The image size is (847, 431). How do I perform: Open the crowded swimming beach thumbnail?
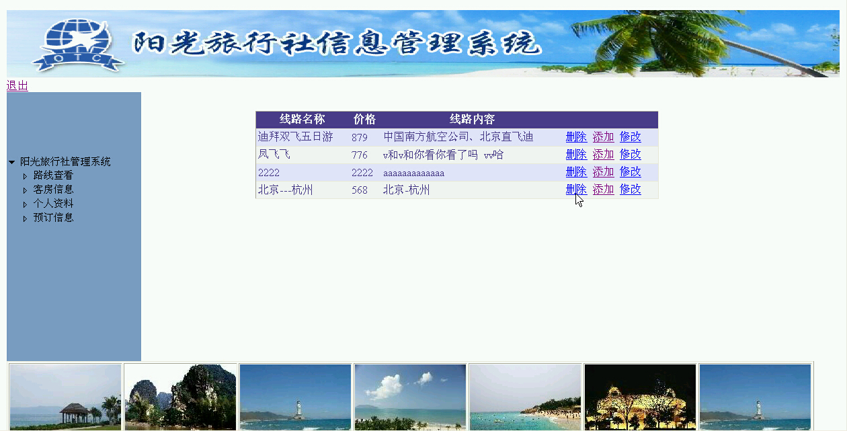pos(525,397)
